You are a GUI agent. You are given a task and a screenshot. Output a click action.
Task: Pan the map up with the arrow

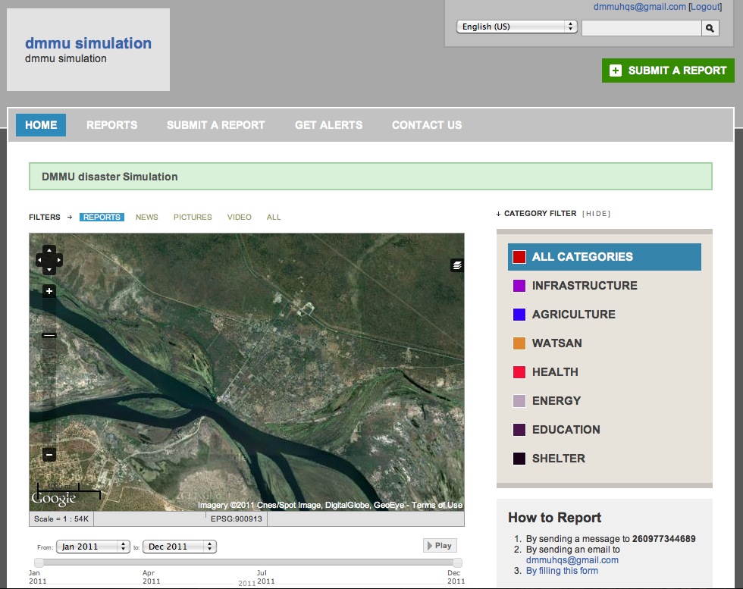coord(49,250)
